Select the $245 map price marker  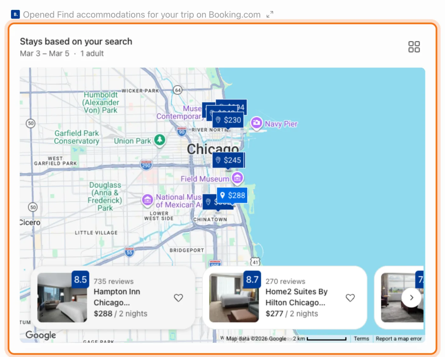pyautogui.click(x=228, y=160)
